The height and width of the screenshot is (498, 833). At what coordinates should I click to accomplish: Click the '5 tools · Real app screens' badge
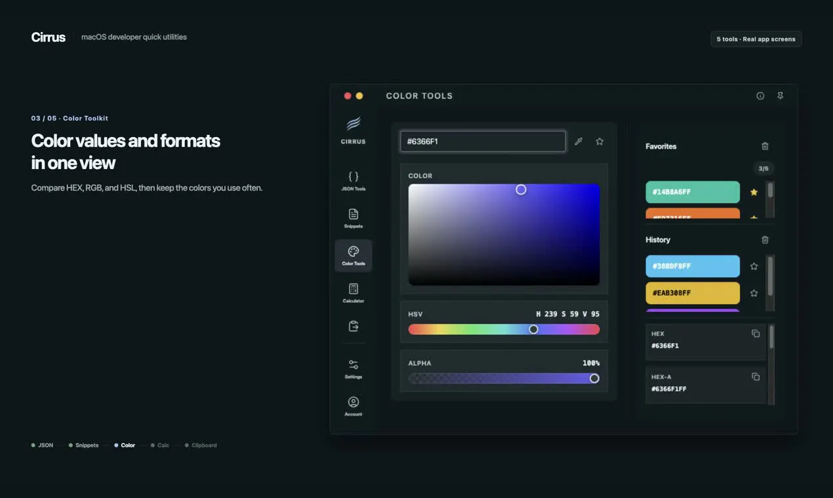[756, 39]
